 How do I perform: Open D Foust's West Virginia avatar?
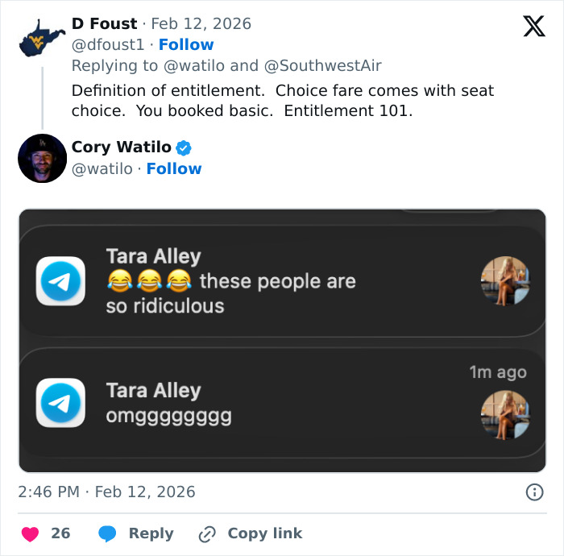click(42, 36)
